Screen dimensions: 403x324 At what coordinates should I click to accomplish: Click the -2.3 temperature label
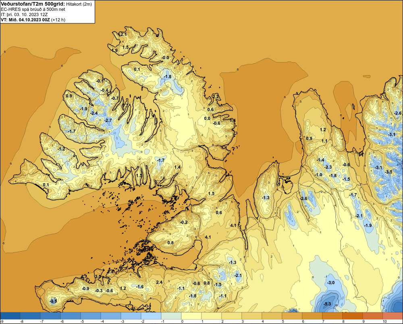coord(328,167)
